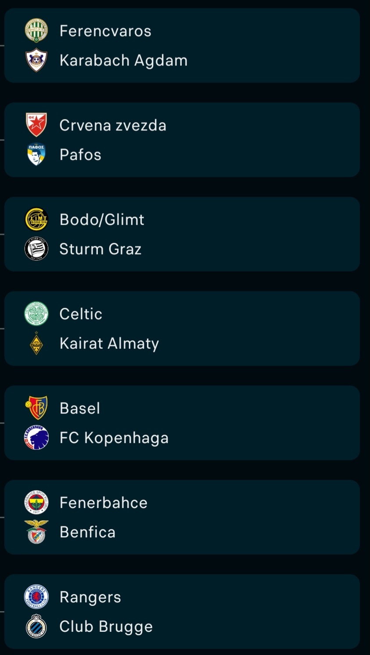Select the FC Kopenhaga lion logo
This screenshot has height=655, width=370.
[36, 438]
